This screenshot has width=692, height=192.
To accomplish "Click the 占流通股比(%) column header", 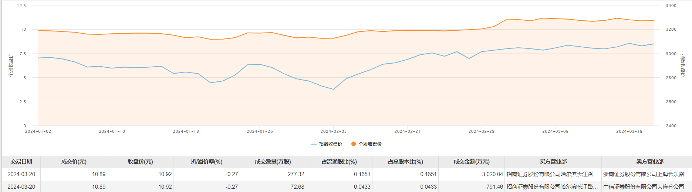I will (x=339, y=162).
